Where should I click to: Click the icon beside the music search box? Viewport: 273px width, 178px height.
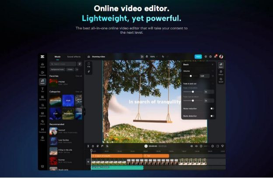tap(80, 64)
